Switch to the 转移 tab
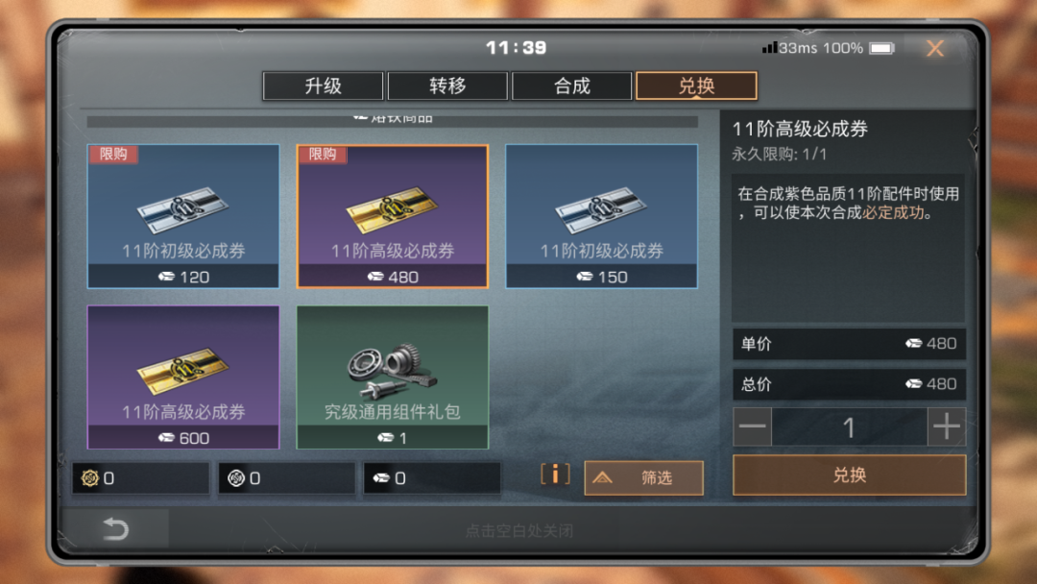 tap(447, 86)
